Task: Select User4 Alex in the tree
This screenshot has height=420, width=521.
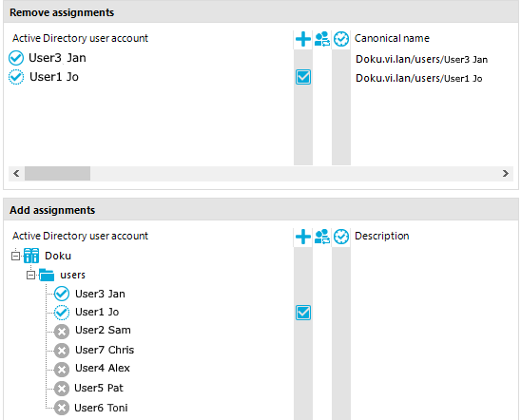Action: pyautogui.click(x=103, y=368)
